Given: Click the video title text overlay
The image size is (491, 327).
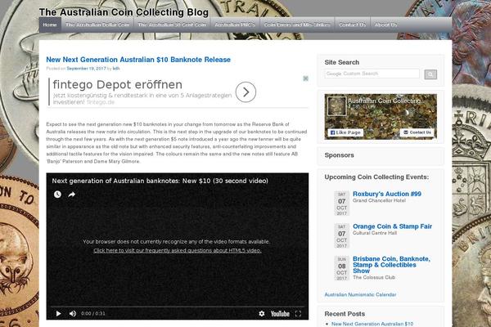Looking at the screenshot, I should pos(160,181).
